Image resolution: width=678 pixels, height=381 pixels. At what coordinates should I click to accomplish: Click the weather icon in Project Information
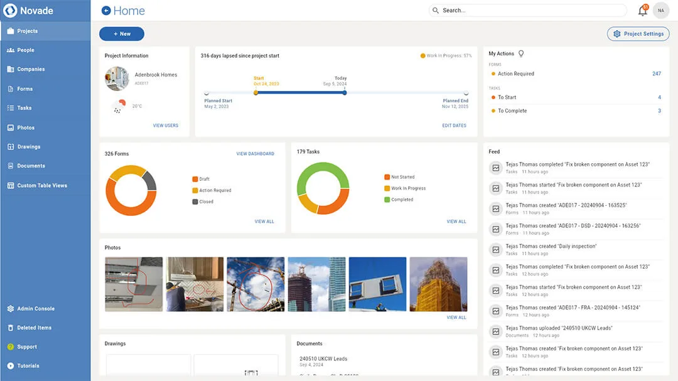[x=119, y=106]
